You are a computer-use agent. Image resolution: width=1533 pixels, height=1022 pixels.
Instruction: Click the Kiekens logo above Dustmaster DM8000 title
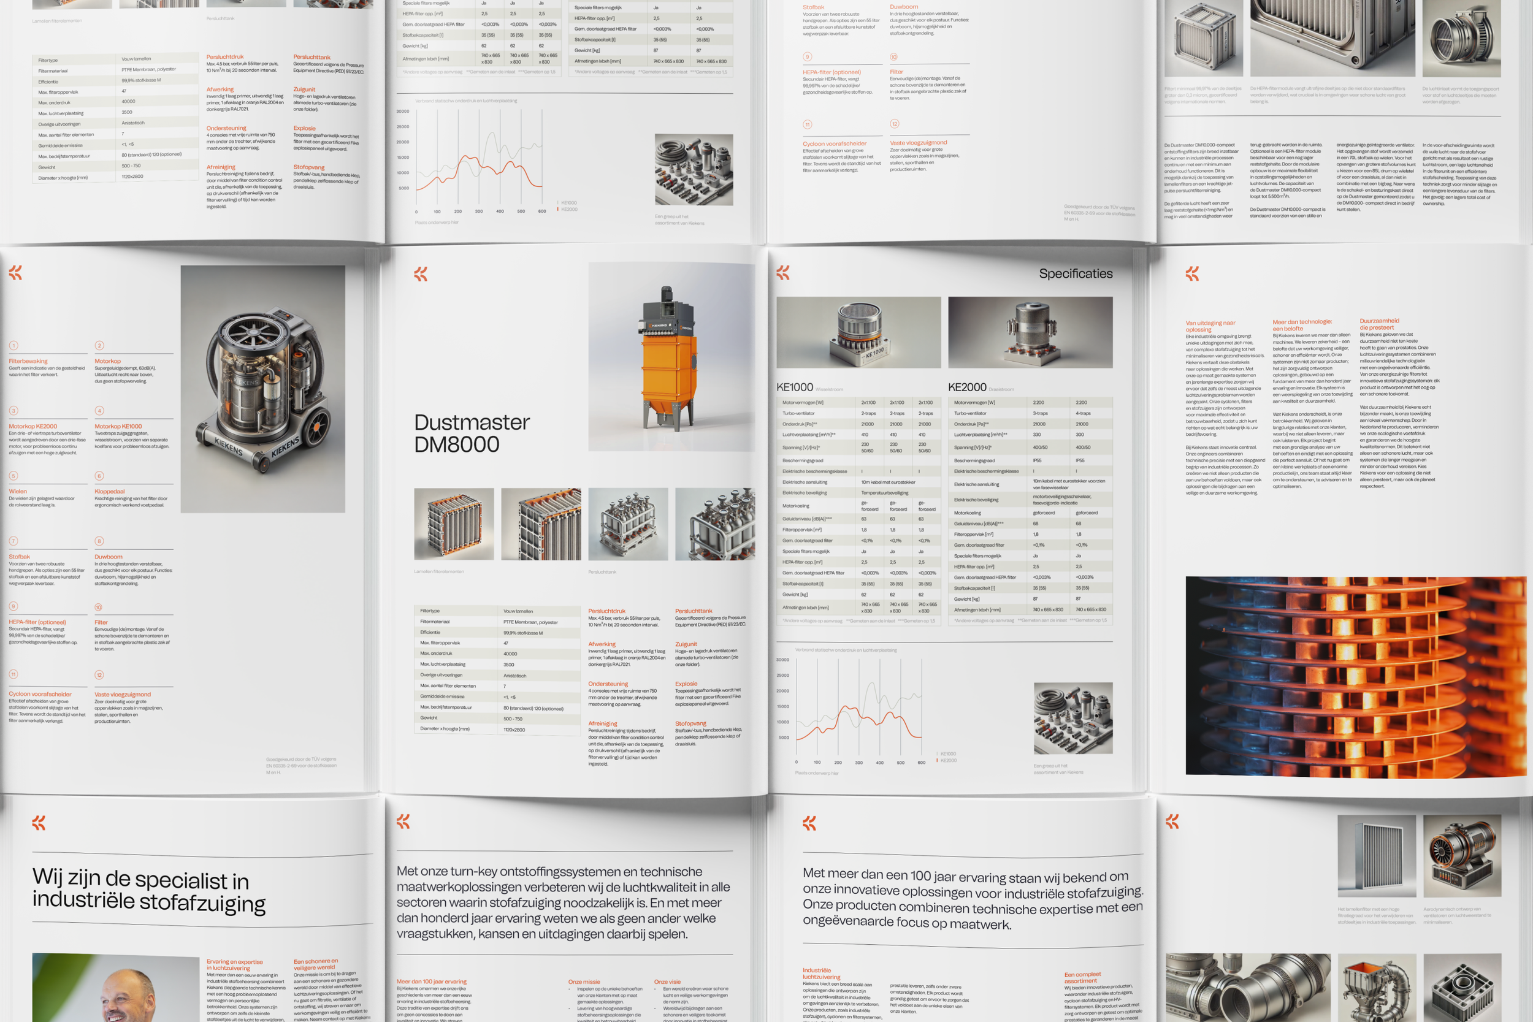point(422,274)
